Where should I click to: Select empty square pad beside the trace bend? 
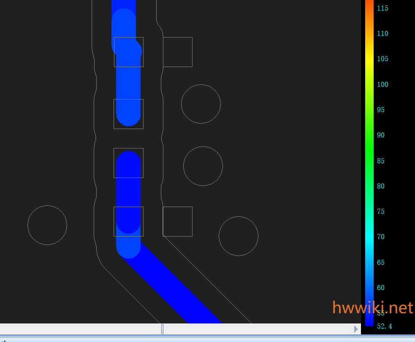tap(178, 221)
